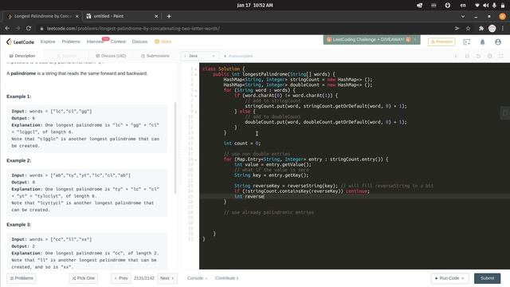Open Store nav item
The height and width of the screenshot is (287, 510).
coord(163,41)
